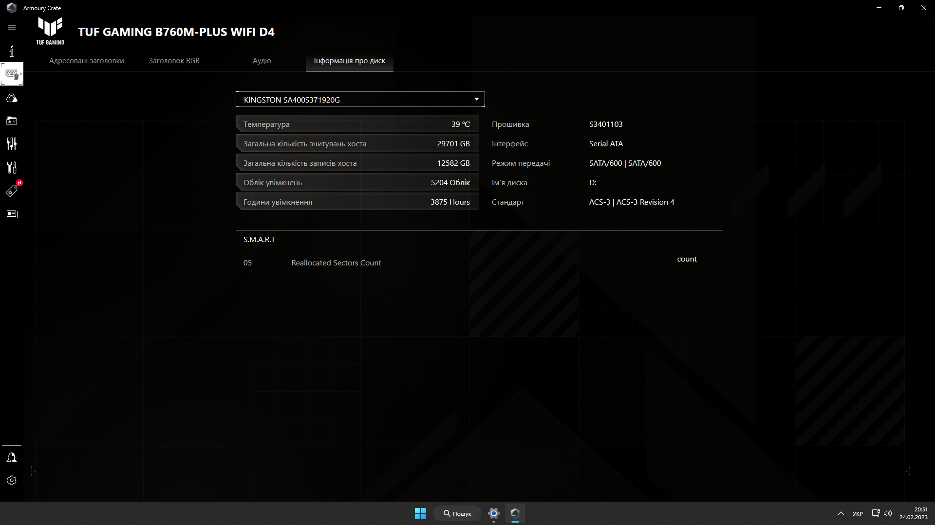Click the disk dropdown arrow

(476, 99)
